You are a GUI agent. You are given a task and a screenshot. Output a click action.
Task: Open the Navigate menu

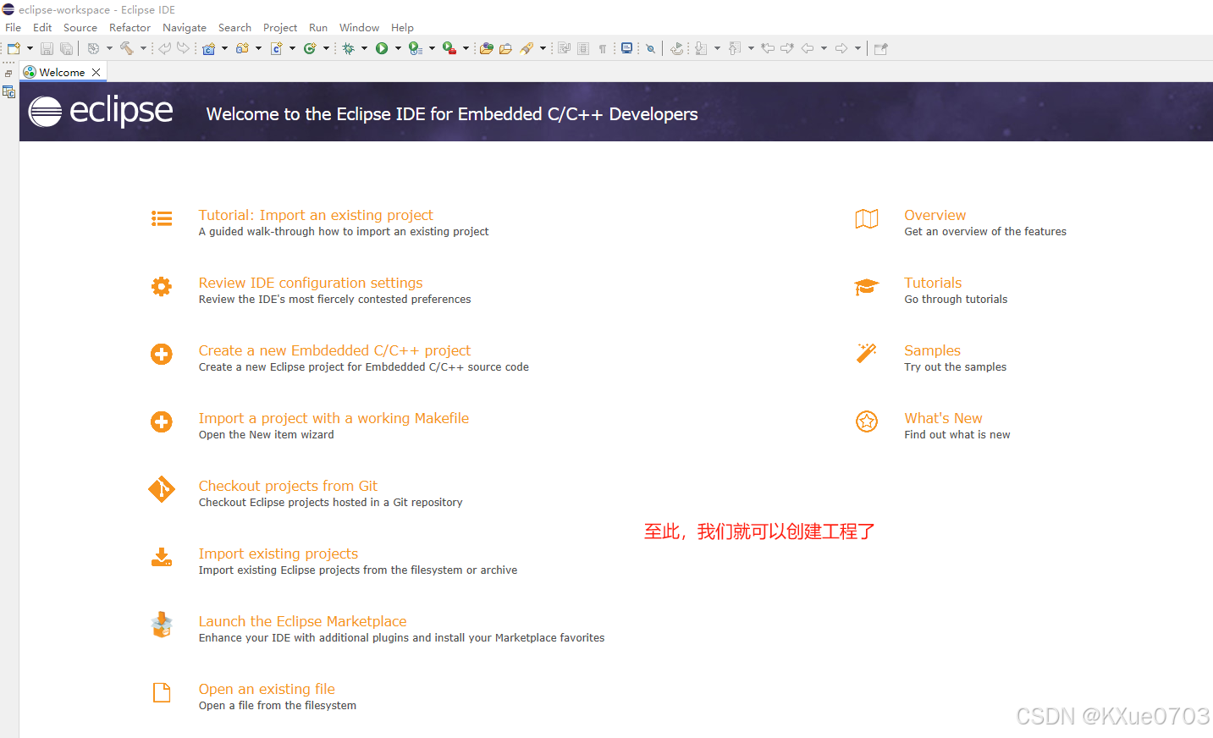[185, 28]
